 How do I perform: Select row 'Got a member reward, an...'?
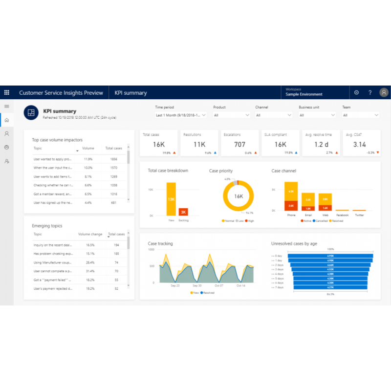pyautogui.click(x=79, y=194)
